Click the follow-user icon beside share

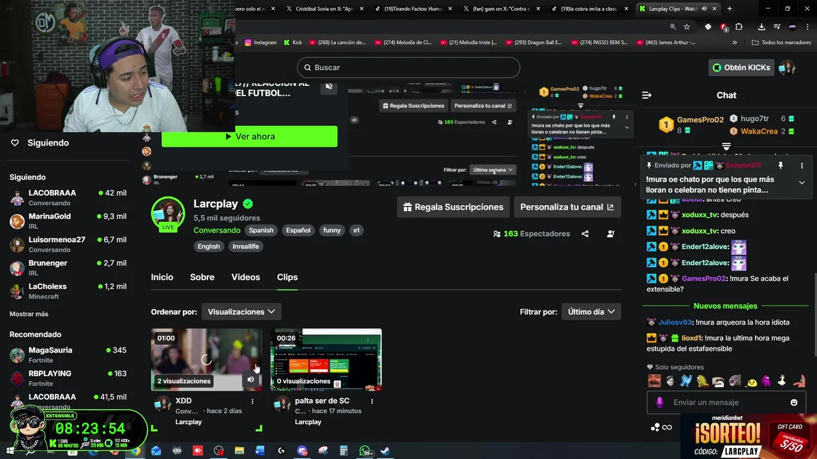pos(610,234)
